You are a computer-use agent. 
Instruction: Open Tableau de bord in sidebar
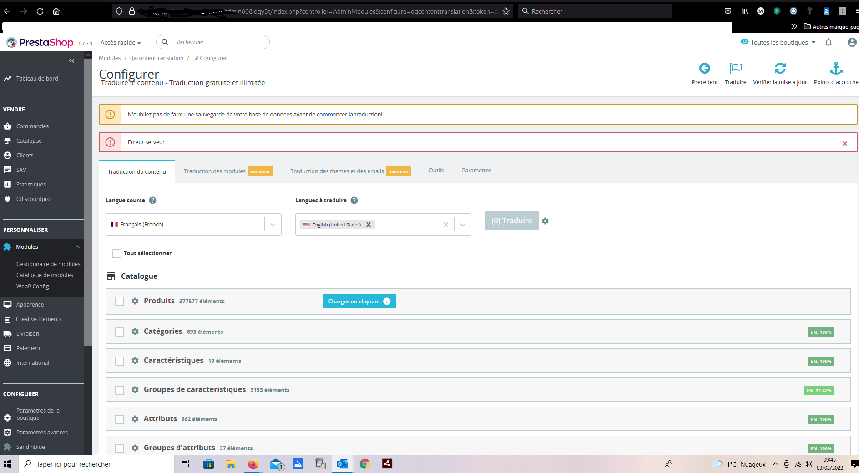click(x=37, y=79)
